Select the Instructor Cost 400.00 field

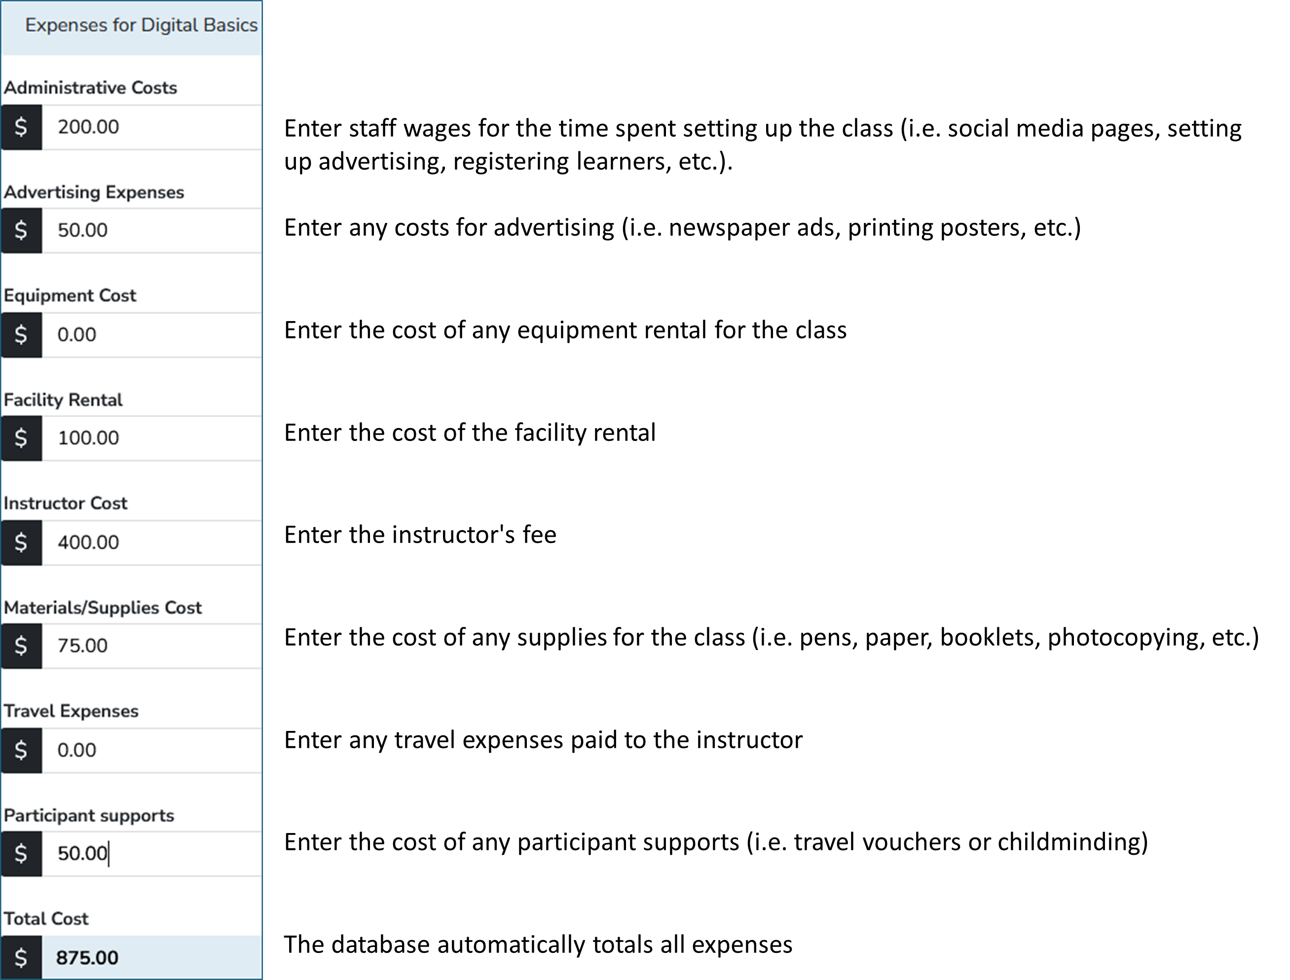point(152,543)
